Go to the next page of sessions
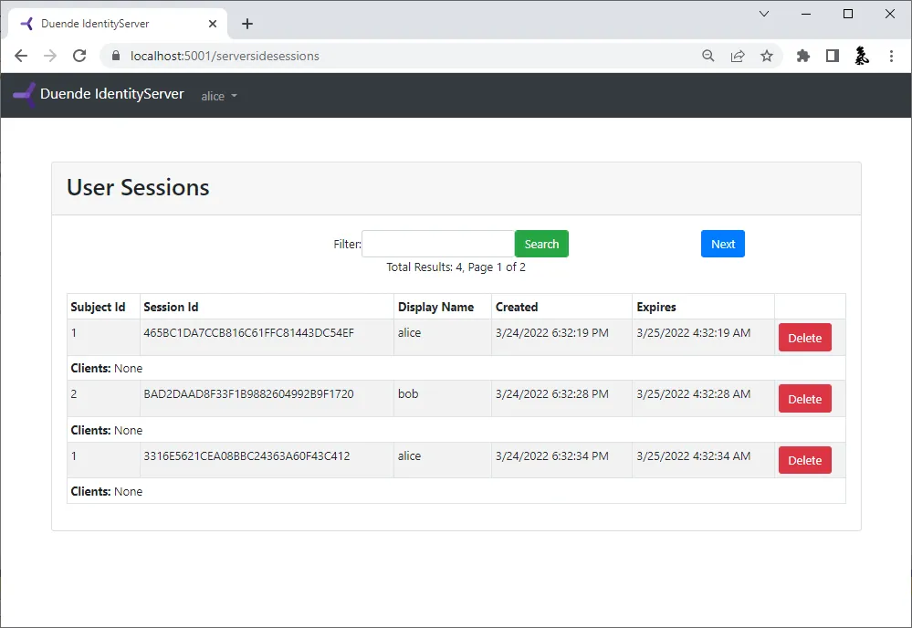 [722, 244]
